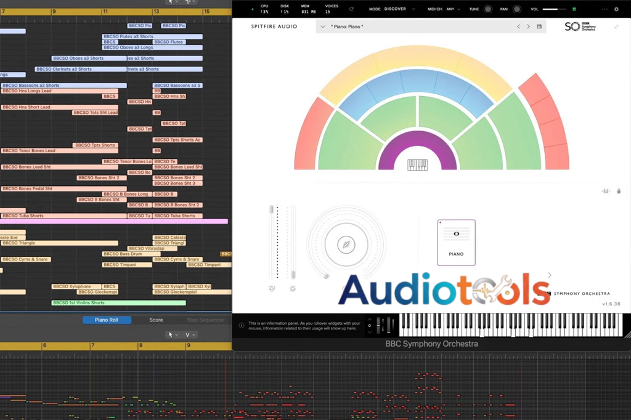Click the center icon of the large knob

click(346, 244)
